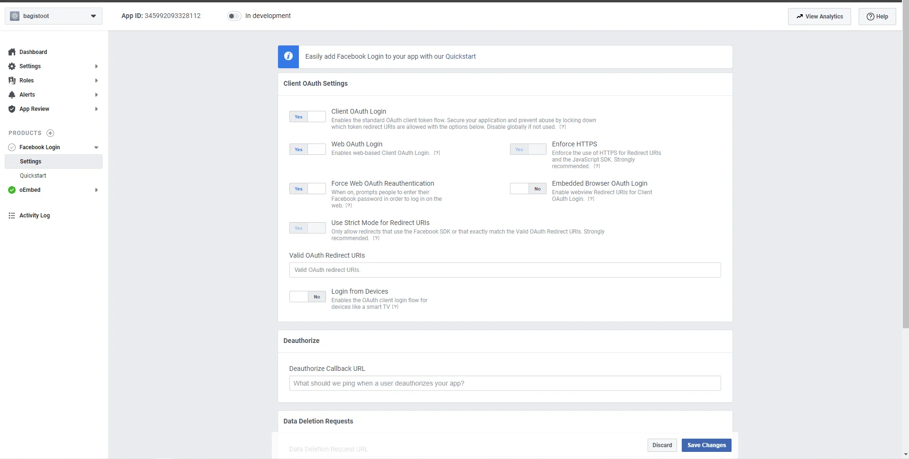Turn on Login from Devices toggle

tap(307, 297)
